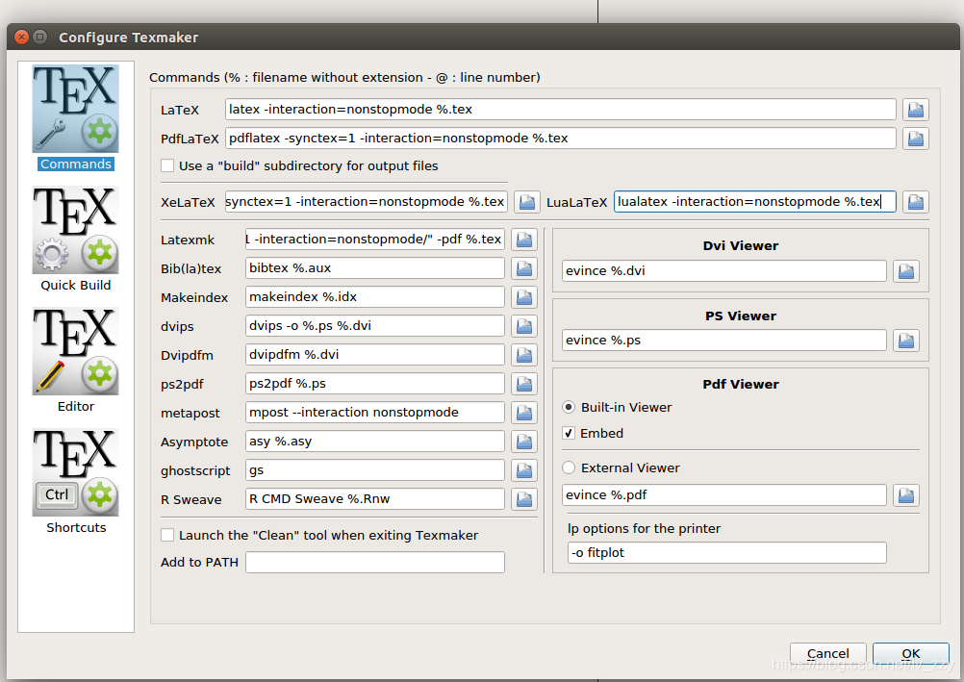Viewport: 964px width, 682px height.
Task: Browse for the metapost executable
Action: click(x=523, y=413)
